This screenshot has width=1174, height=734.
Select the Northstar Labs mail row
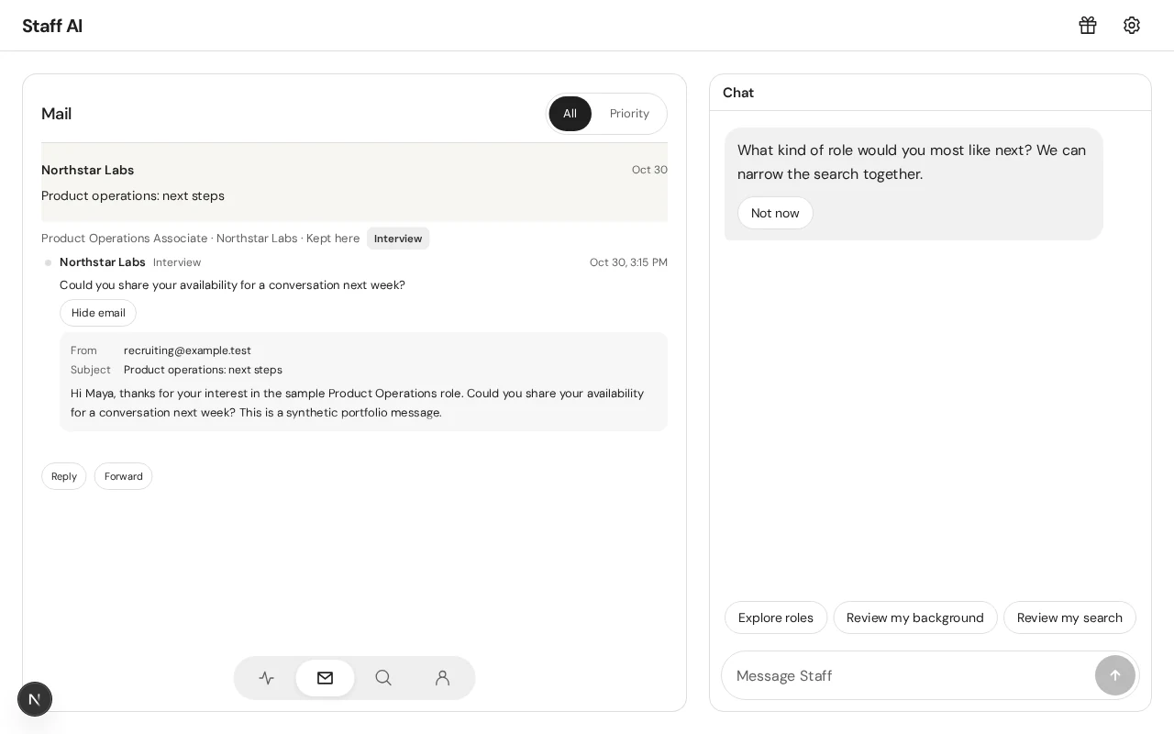click(x=354, y=183)
